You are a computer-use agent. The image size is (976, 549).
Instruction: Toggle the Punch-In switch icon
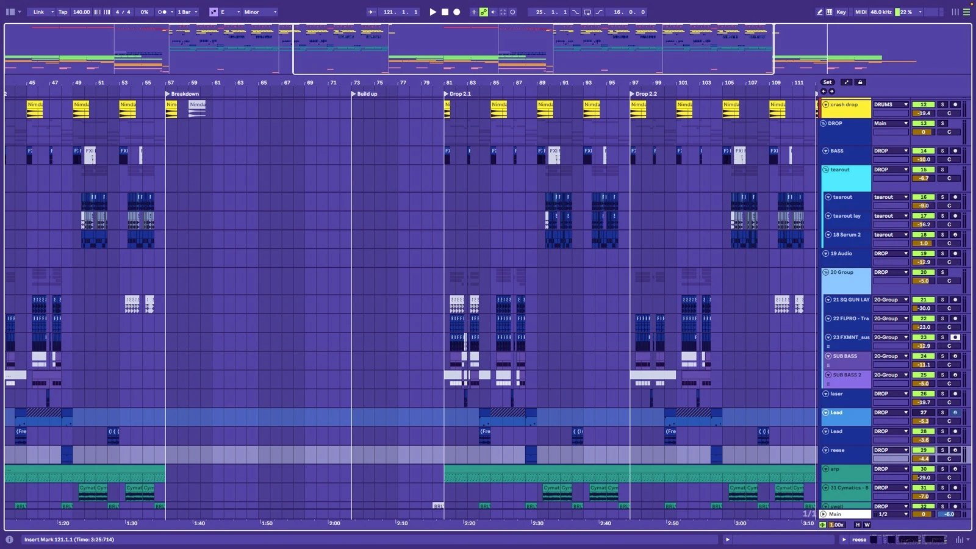[x=576, y=12]
